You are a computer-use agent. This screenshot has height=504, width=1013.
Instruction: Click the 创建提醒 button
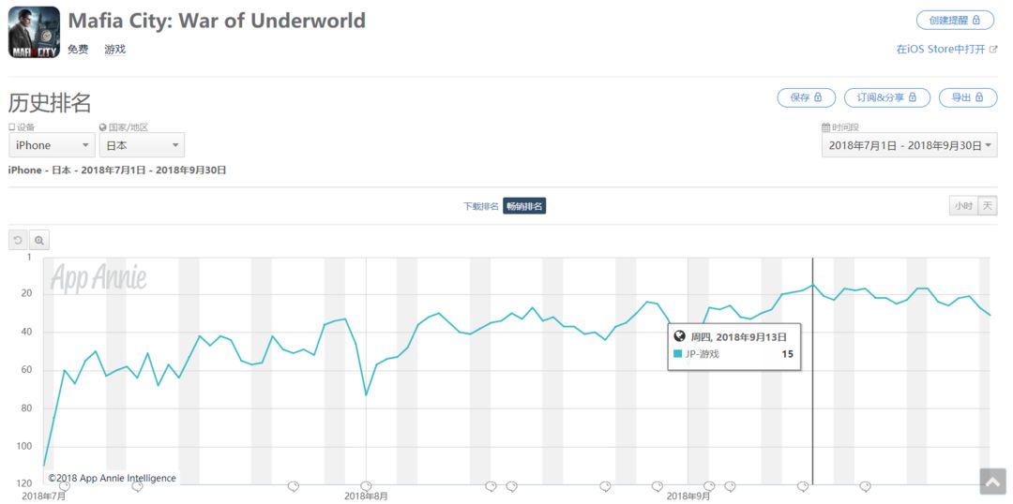point(955,20)
